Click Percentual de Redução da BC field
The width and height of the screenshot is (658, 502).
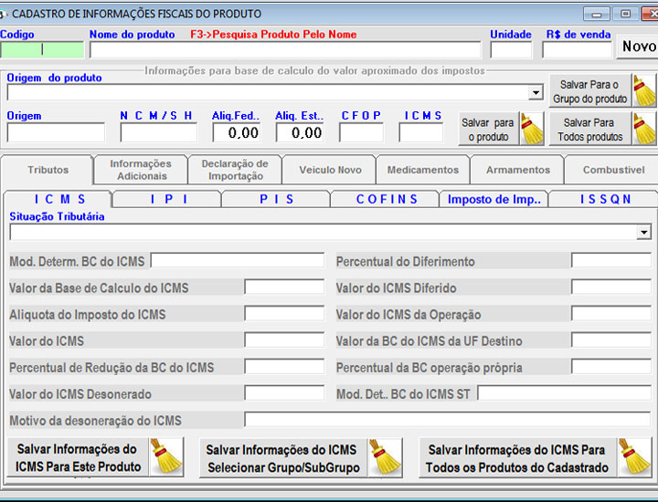click(x=284, y=367)
